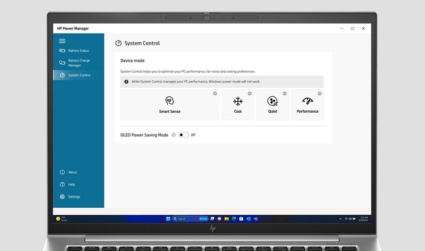Open the weather widget on taskbar
Image resolution: width=425 pixels, height=251 pixels.
click(61, 219)
